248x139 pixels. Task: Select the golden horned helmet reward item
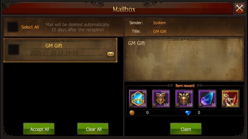(184, 99)
